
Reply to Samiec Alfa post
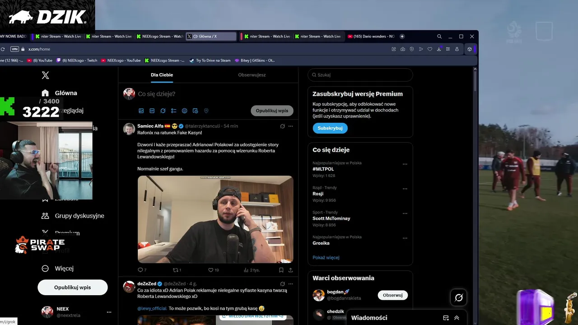[142, 270]
